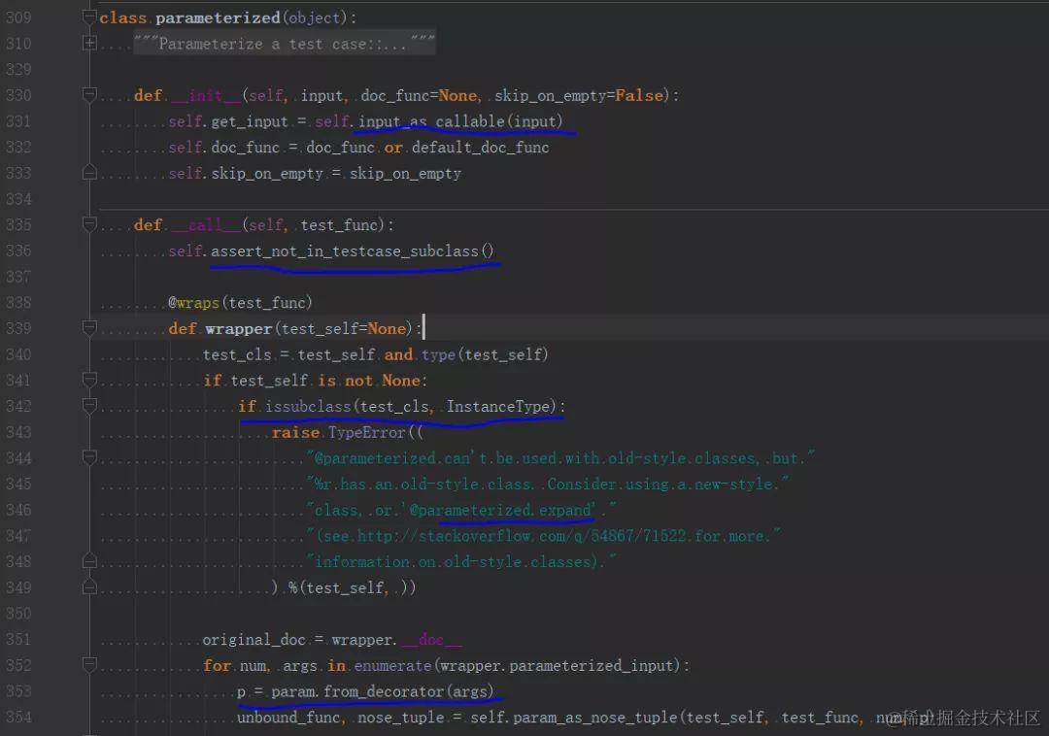Click the 'information on old-style classes' string line

pyautogui.click(x=461, y=562)
